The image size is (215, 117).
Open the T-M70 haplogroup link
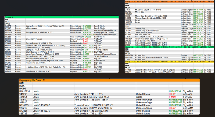pyautogui.click(x=85, y=30)
